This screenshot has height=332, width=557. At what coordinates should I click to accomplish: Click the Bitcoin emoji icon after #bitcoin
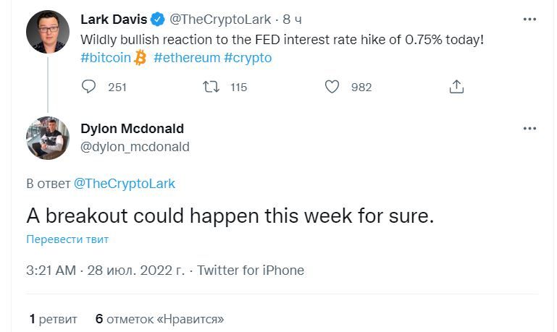140,58
